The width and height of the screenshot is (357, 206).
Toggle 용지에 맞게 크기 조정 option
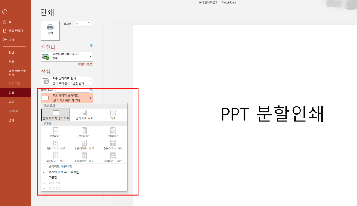[x=64, y=172]
